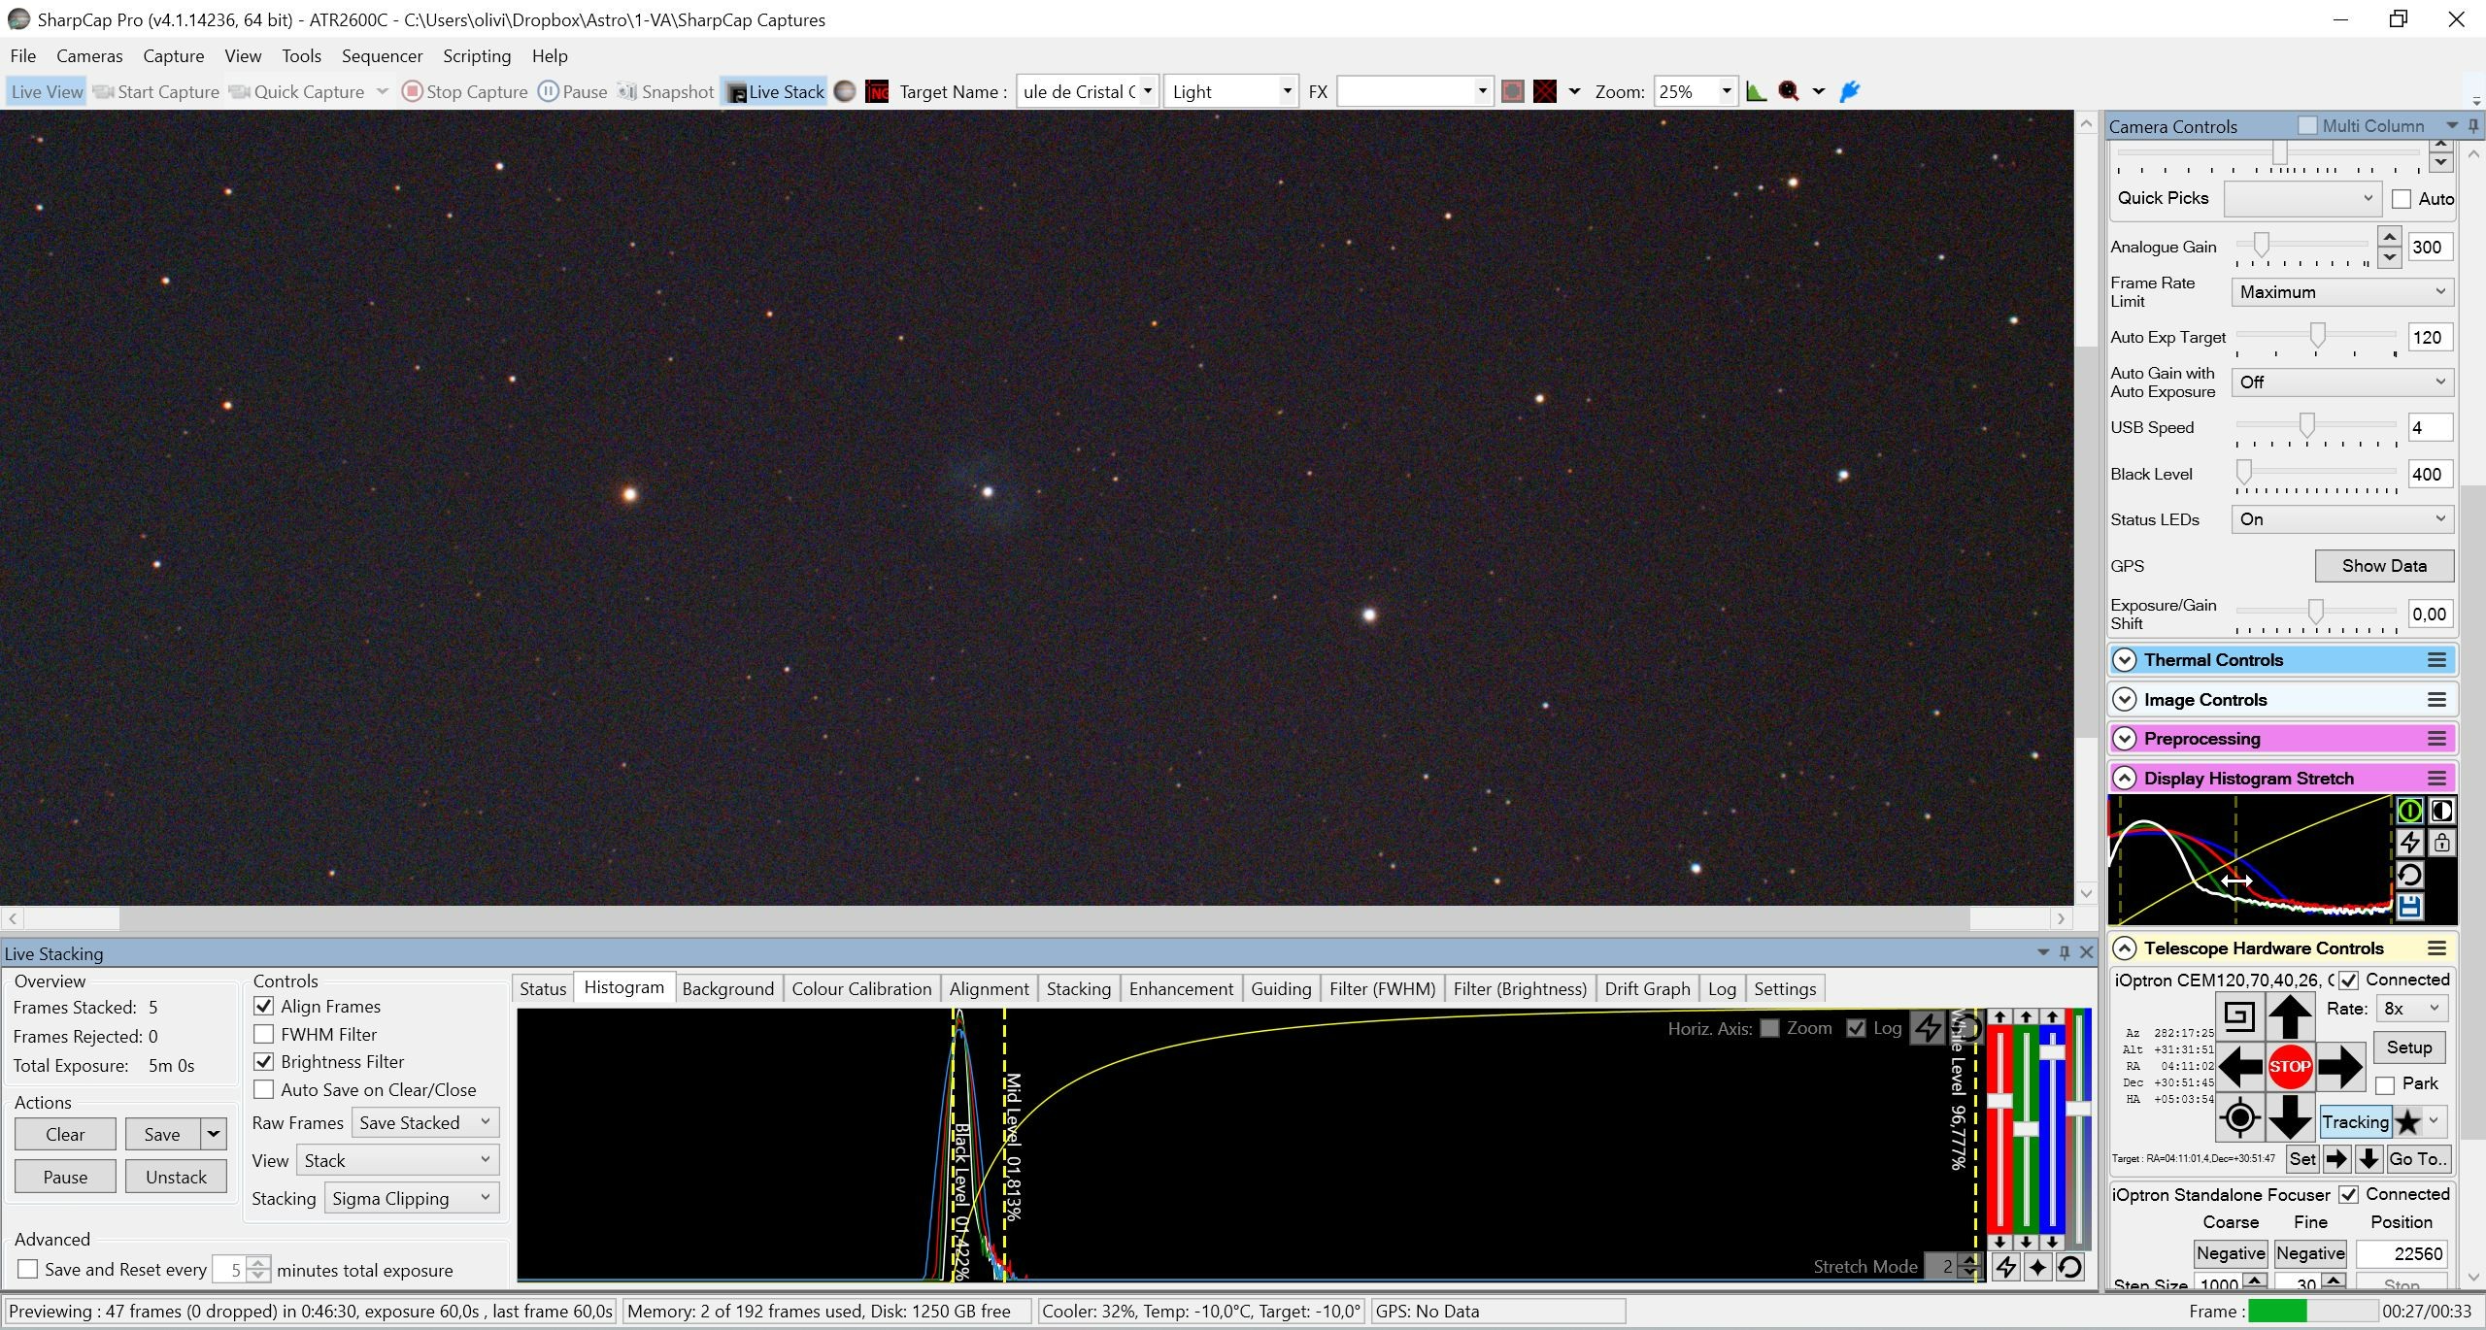Click the auto-stretch lightning bolt in stretch panel
Screen dimensions: 2486x1330
tap(2409, 843)
